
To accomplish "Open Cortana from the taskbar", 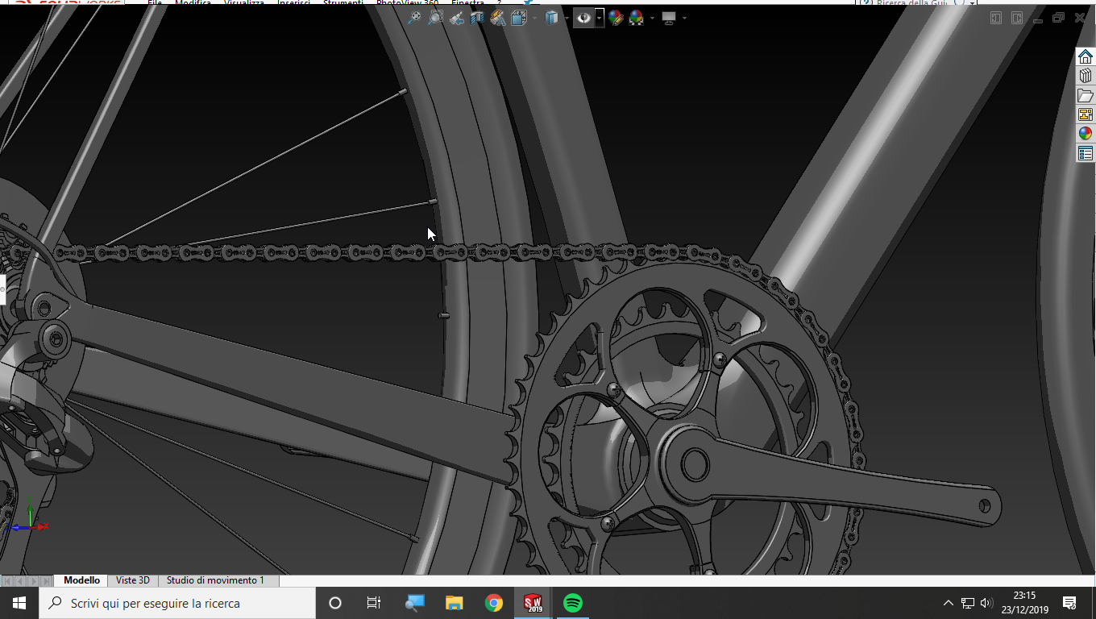I will coord(335,603).
